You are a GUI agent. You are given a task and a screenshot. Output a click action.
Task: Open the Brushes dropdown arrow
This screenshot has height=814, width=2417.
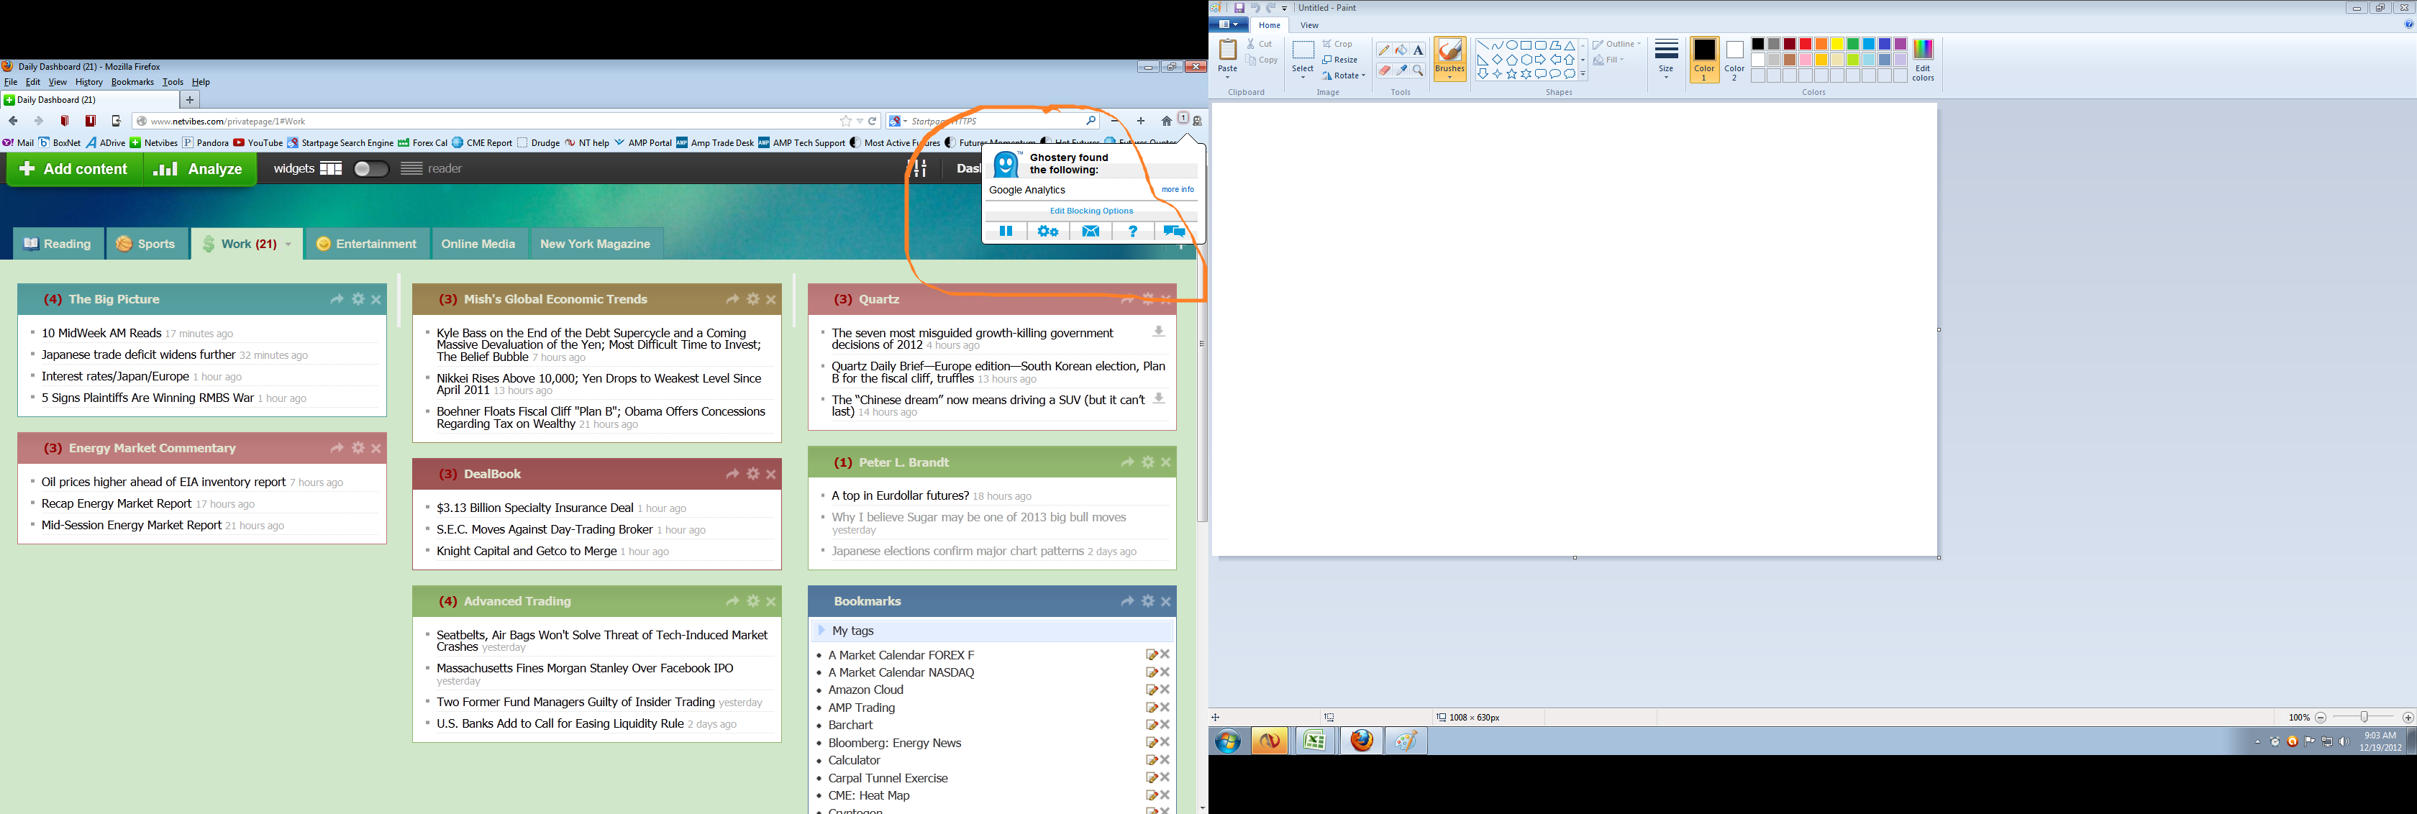1449,77
